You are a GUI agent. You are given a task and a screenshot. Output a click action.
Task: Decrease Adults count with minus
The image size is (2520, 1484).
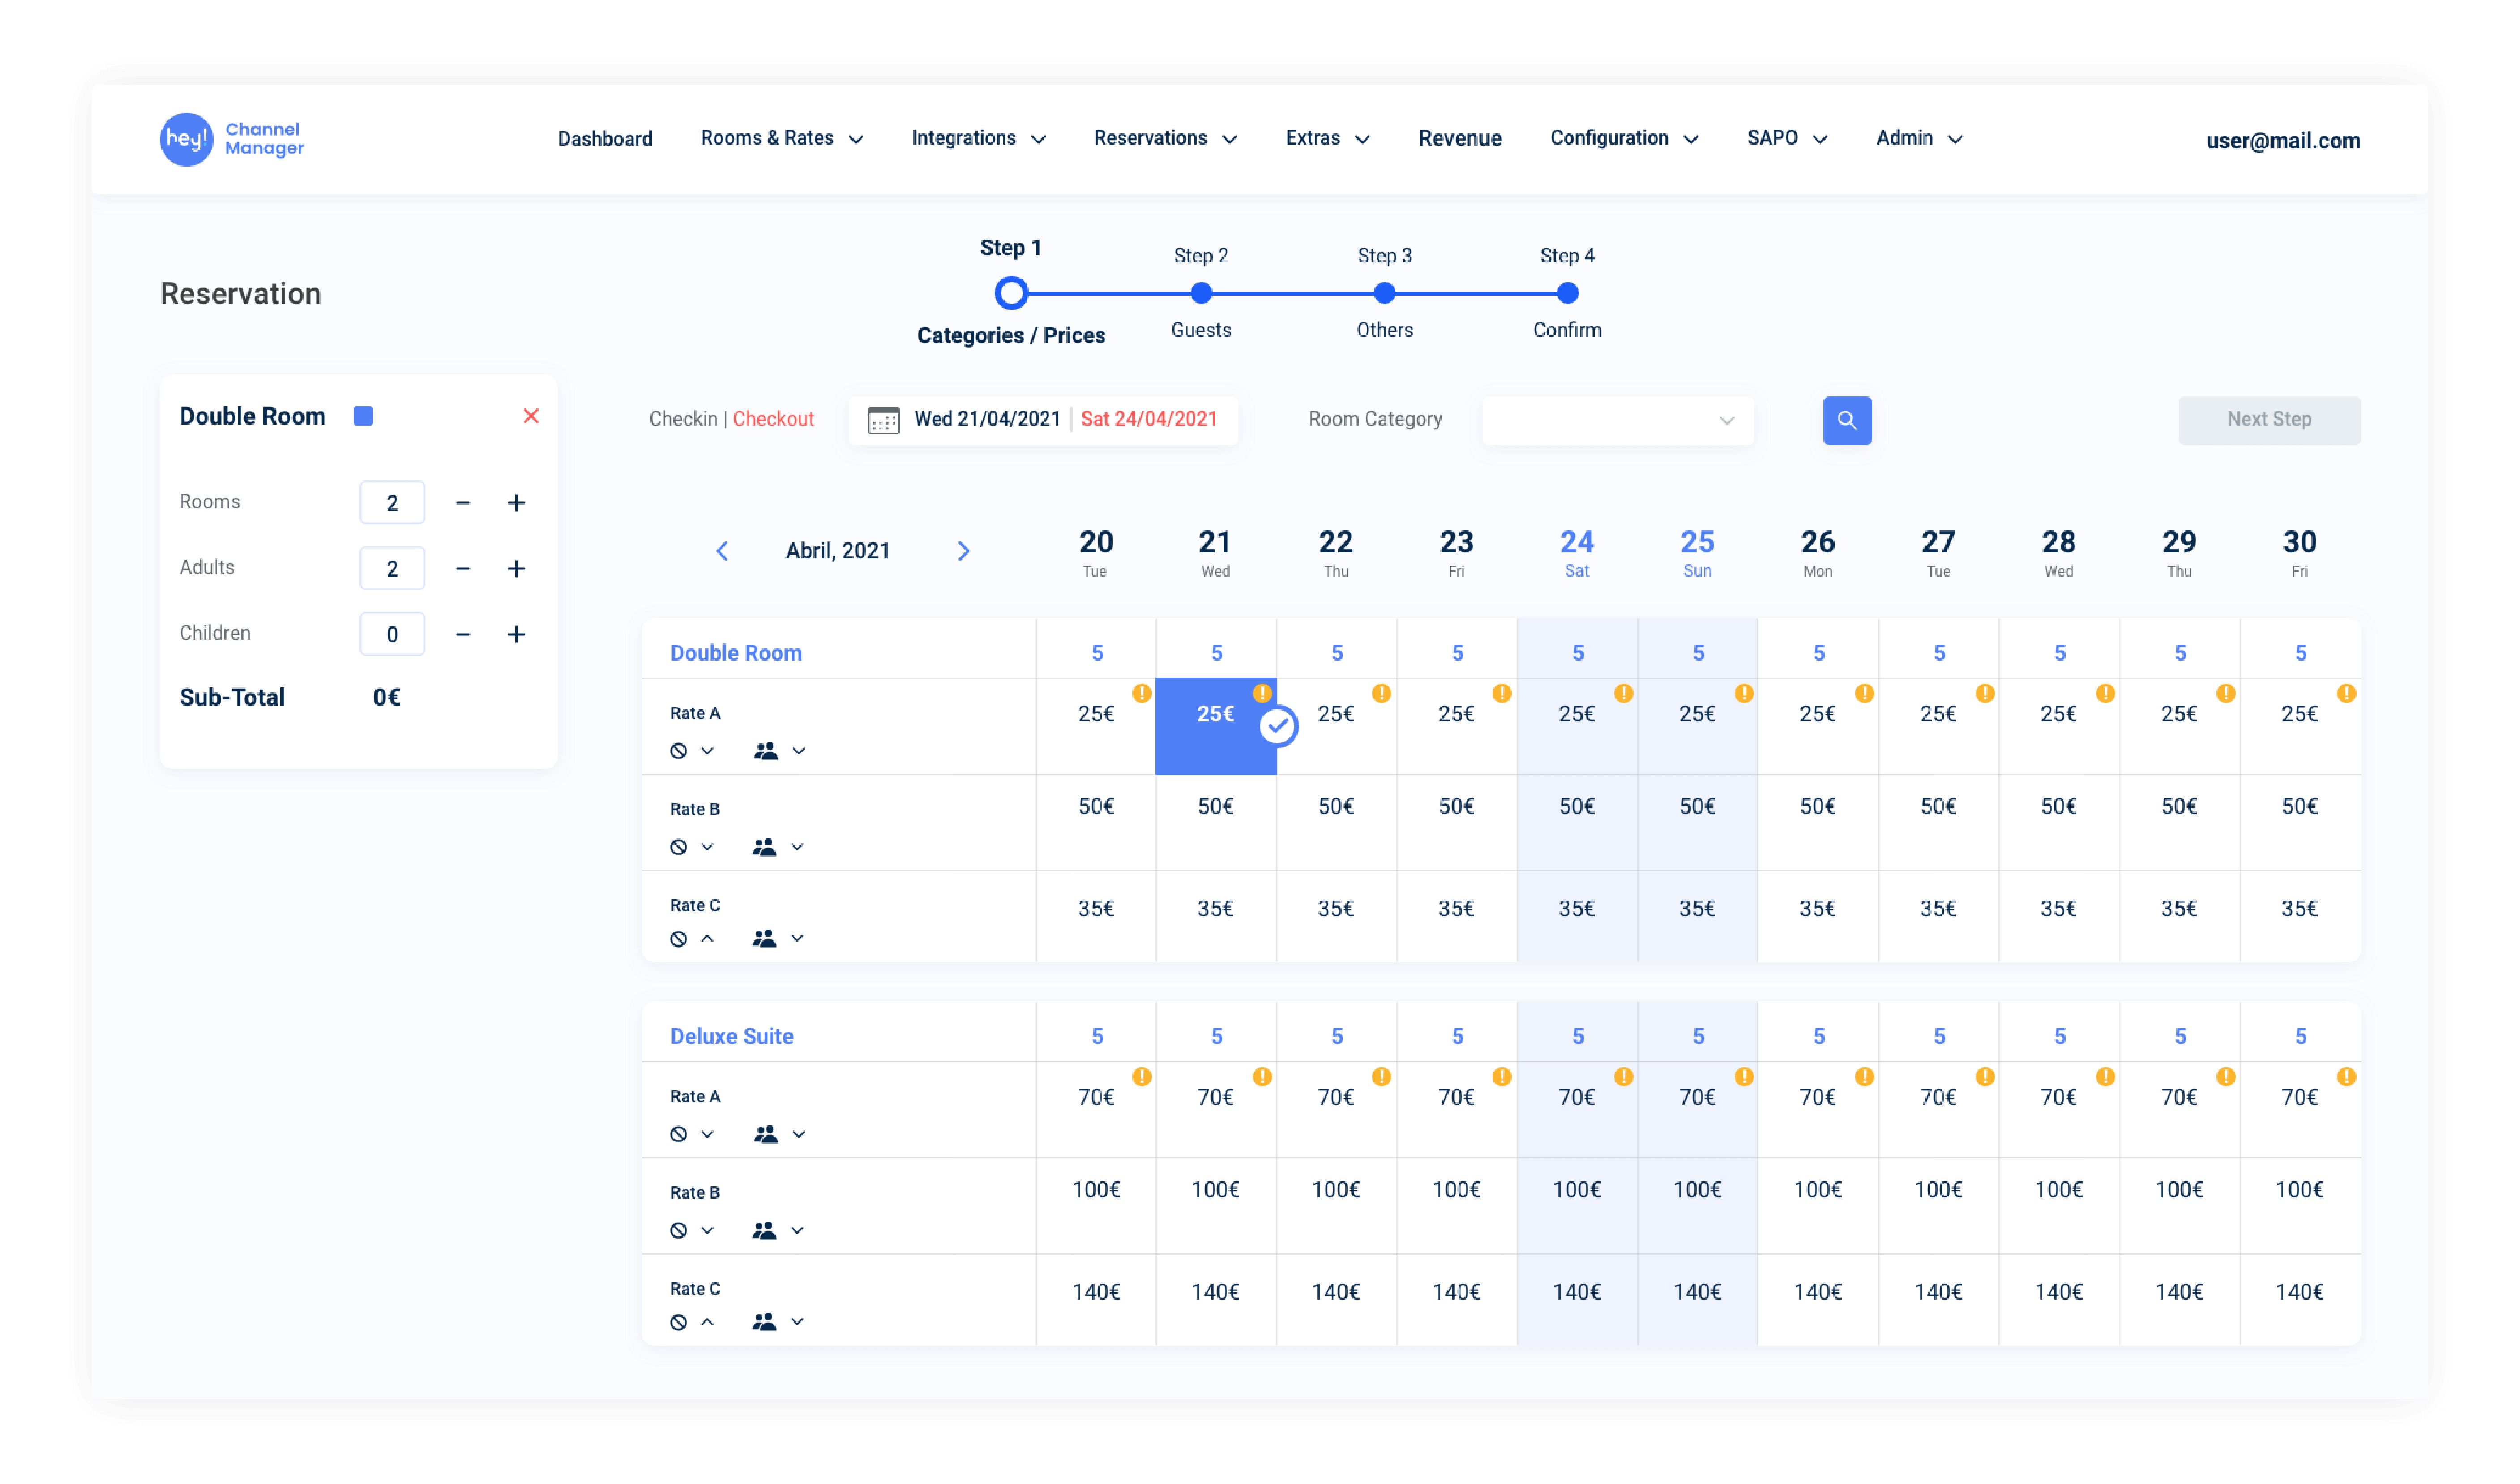pos(463,569)
